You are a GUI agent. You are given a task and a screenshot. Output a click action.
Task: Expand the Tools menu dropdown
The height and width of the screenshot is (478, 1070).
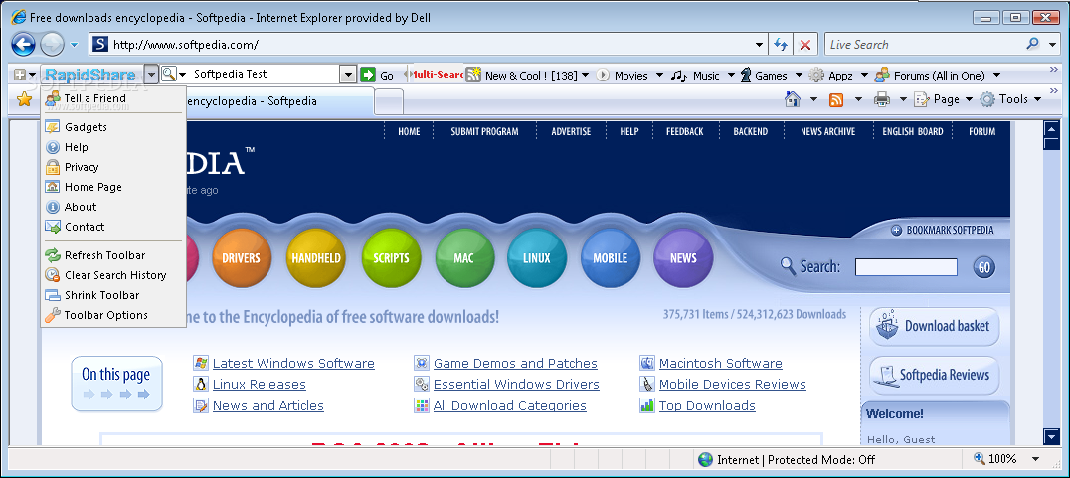(x=1037, y=100)
